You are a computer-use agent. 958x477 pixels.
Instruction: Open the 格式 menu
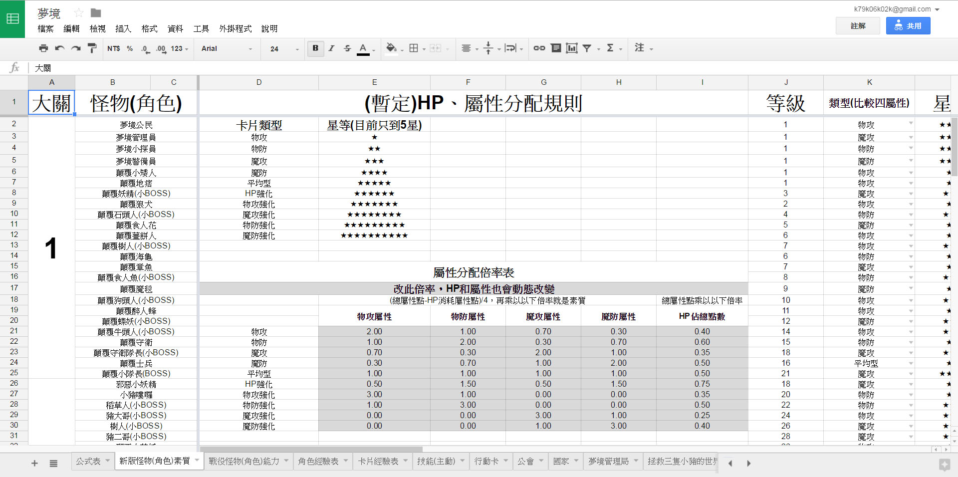[x=149, y=29]
